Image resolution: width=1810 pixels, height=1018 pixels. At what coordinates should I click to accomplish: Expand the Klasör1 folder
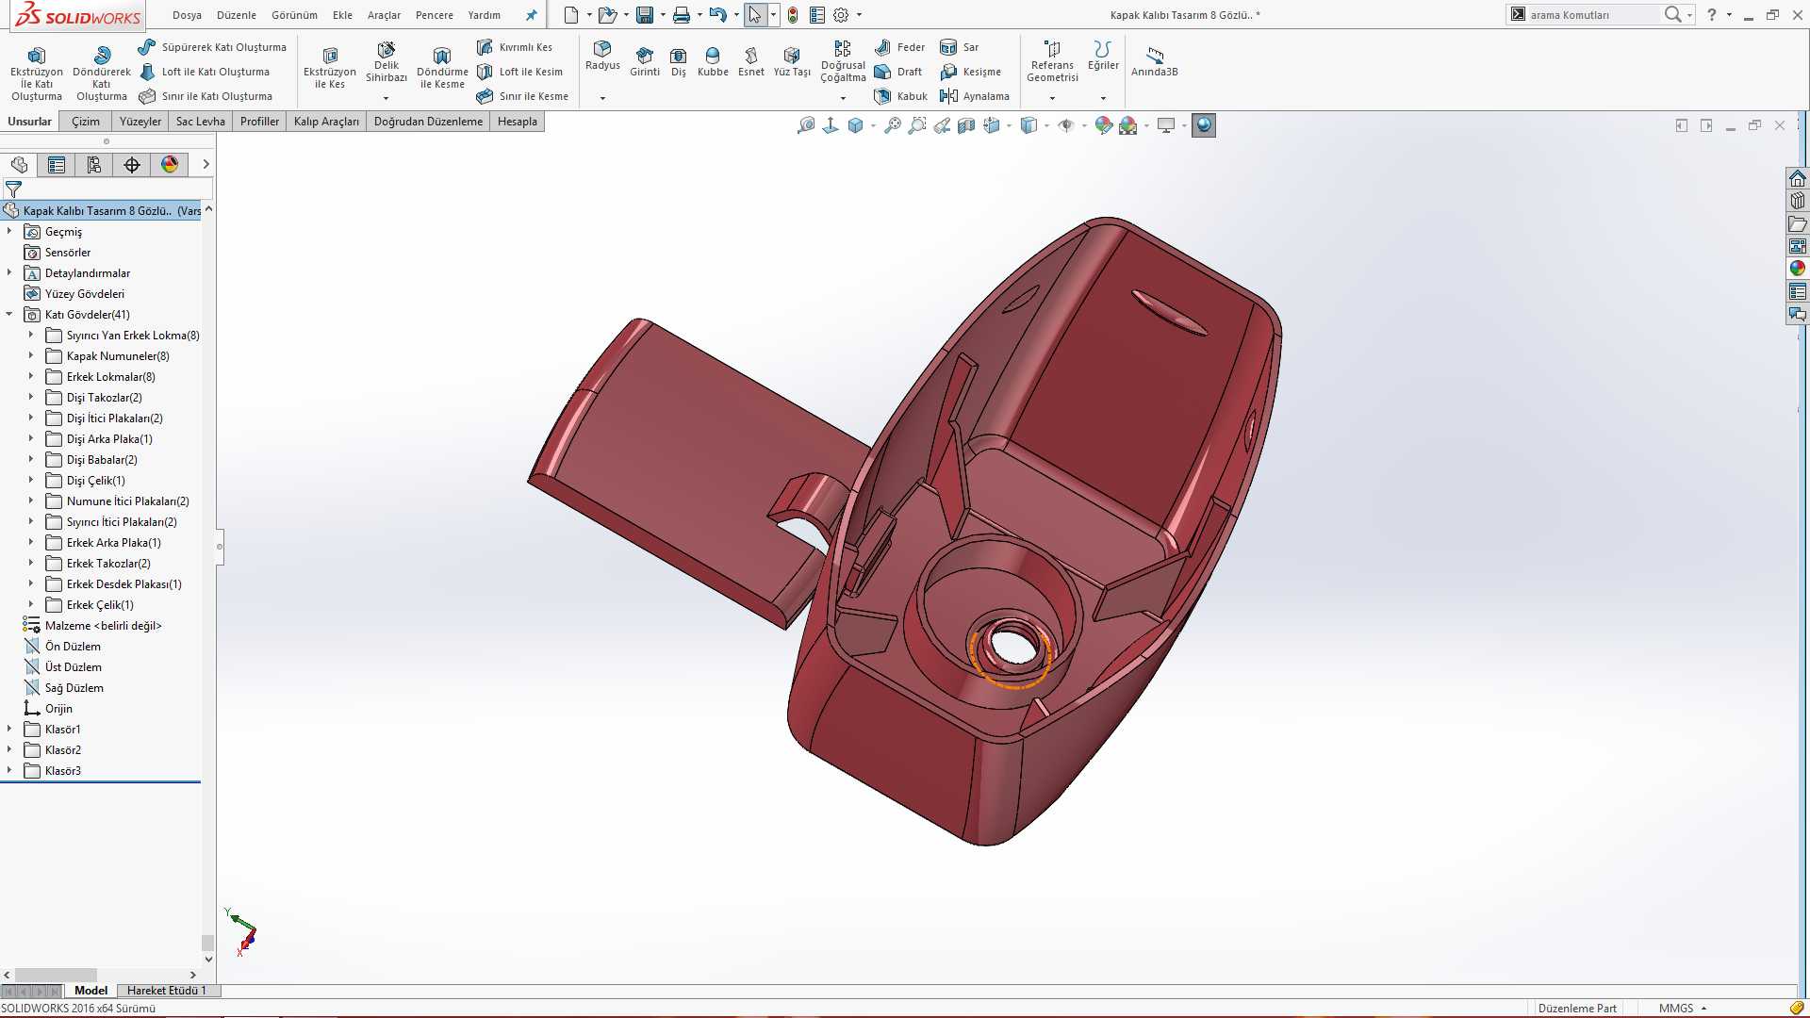(9, 730)
